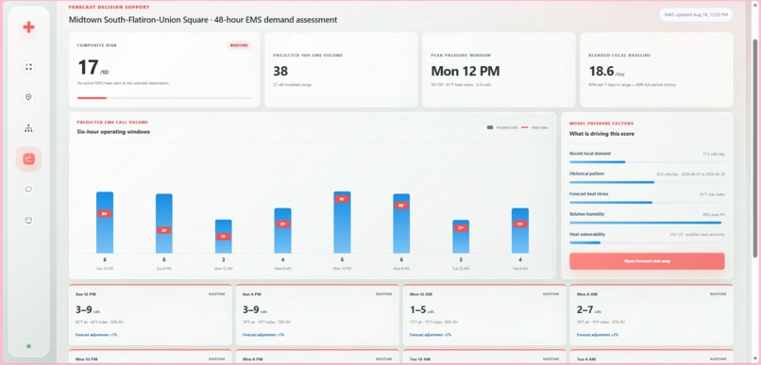
Task: Click the Composite risk progress bar
Action: pos(164,98)
